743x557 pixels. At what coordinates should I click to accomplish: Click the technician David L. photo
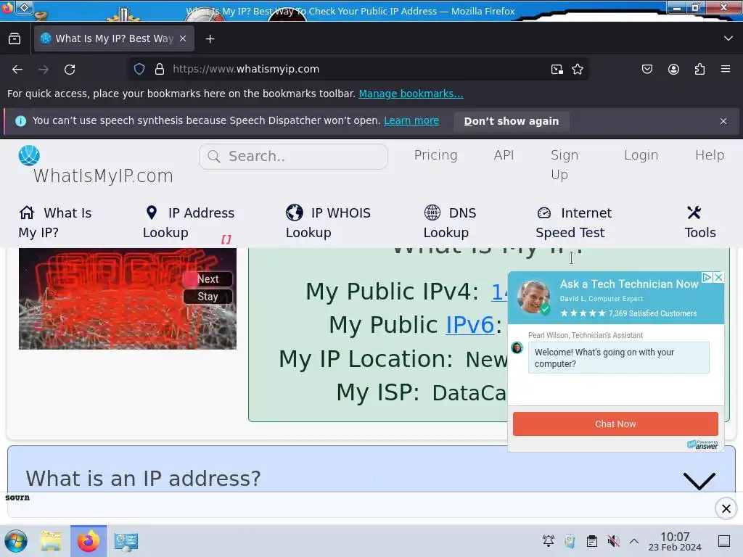(x=533, y=297)
